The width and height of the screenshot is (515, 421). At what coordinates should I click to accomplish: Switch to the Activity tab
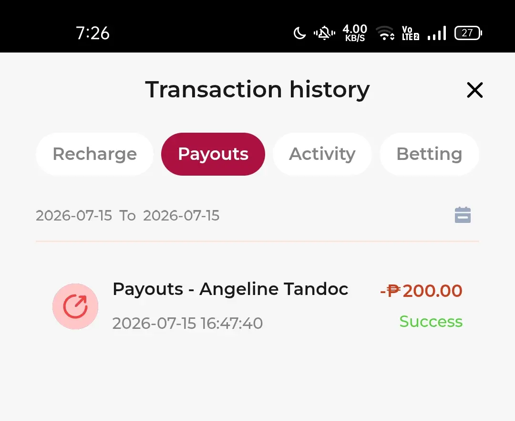pyautogui.click(x=322, y=154)
